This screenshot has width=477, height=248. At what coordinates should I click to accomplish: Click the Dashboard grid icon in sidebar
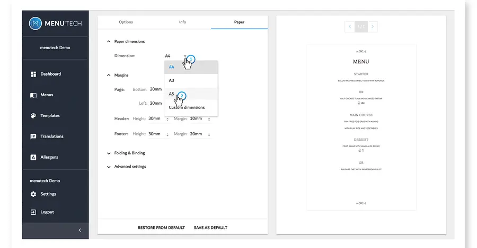[33, 74]
